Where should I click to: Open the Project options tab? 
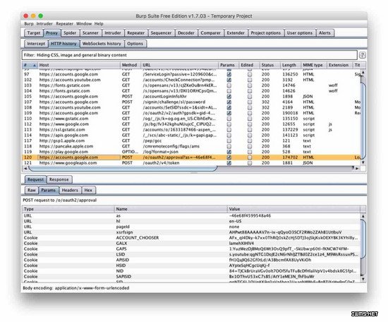pos(266,33)
